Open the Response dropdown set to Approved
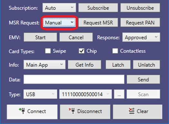The height and width of the screenshot is (124, 169). point(141,37)
